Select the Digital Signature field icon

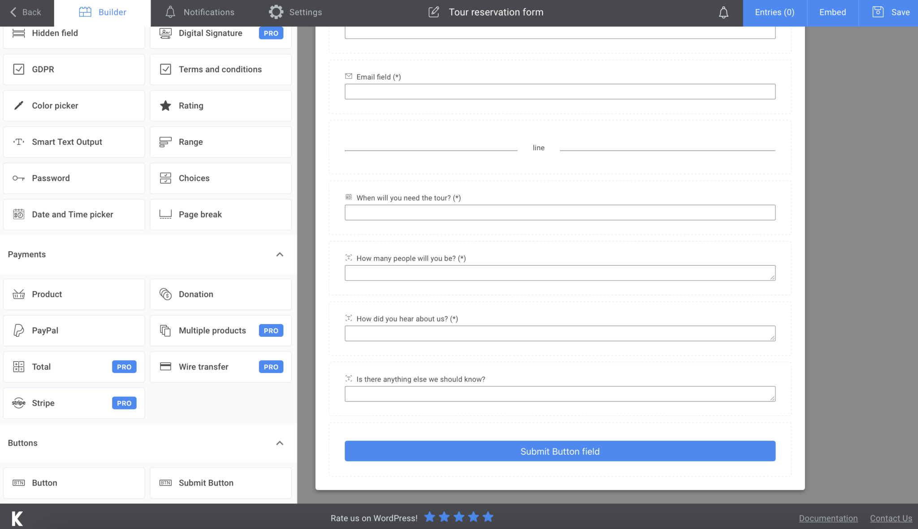point(165,33)
